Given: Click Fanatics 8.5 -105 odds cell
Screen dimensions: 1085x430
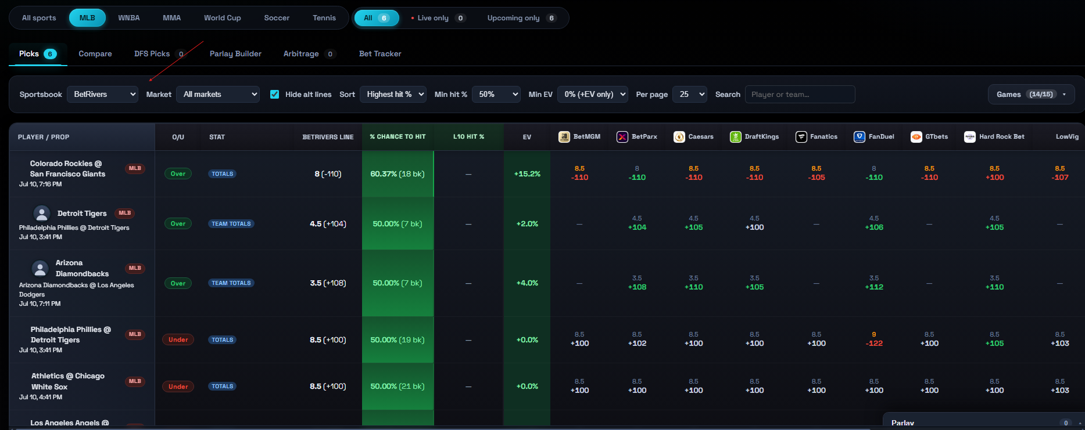Looking at the screenshot, I should [817, 173].
